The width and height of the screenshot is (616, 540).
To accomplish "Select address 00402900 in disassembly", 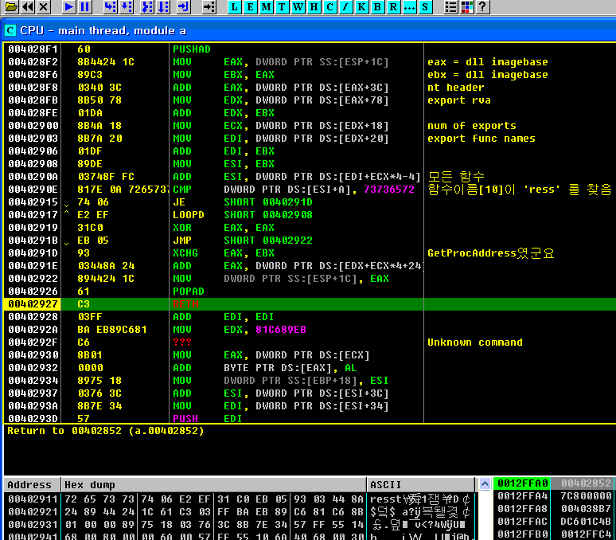I will point(33,126).
